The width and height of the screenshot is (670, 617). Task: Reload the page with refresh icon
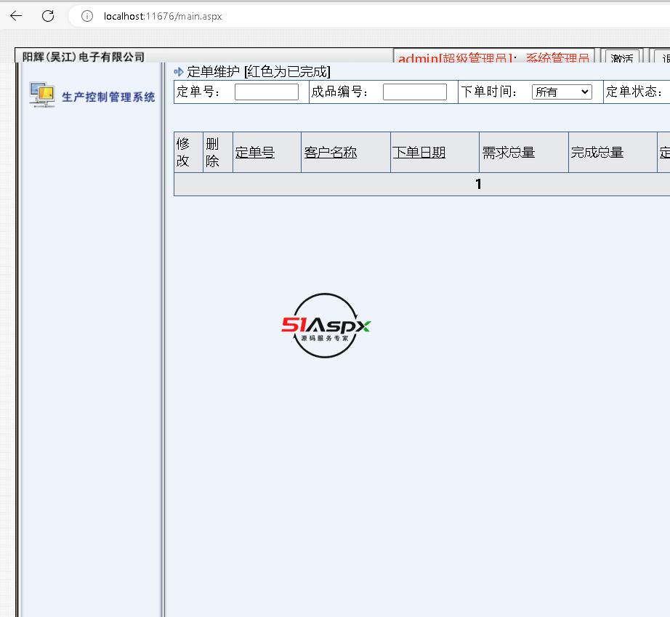[x=48, y=16]
